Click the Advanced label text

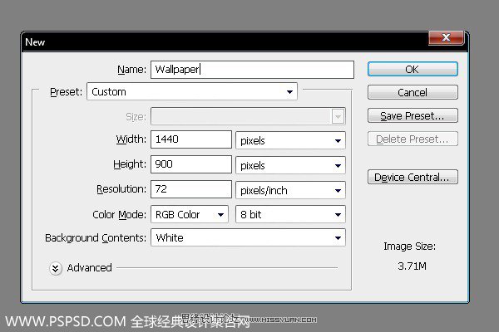(x=90, y=268)
